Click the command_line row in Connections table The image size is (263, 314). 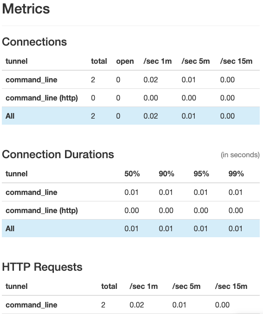point(131,80)
